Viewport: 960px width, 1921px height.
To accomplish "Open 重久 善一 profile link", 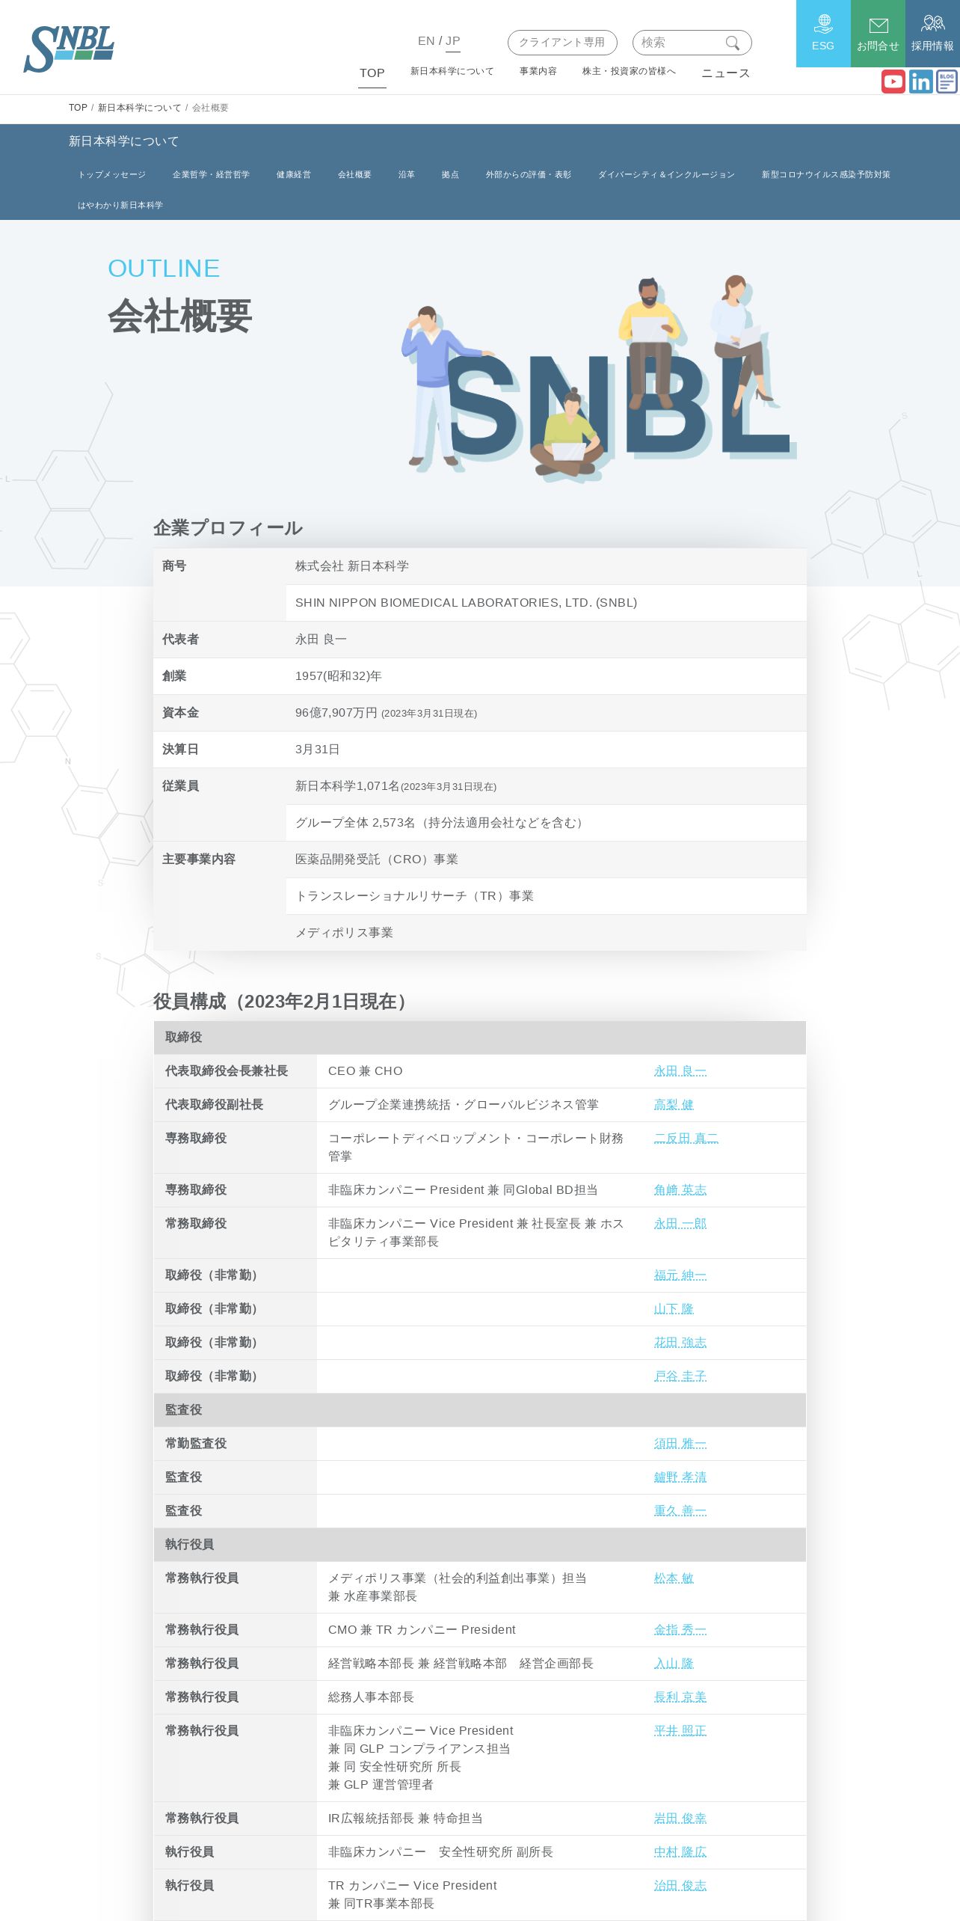I will pyautogui.click(x=680, y=1511).
